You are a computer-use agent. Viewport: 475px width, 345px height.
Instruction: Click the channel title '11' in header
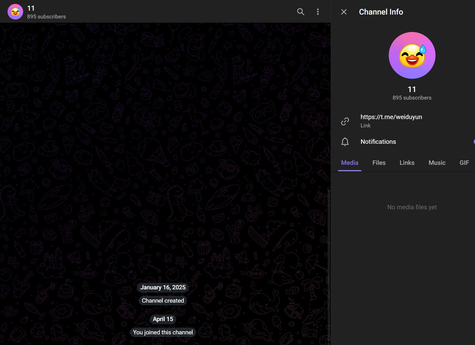[31, 8]
